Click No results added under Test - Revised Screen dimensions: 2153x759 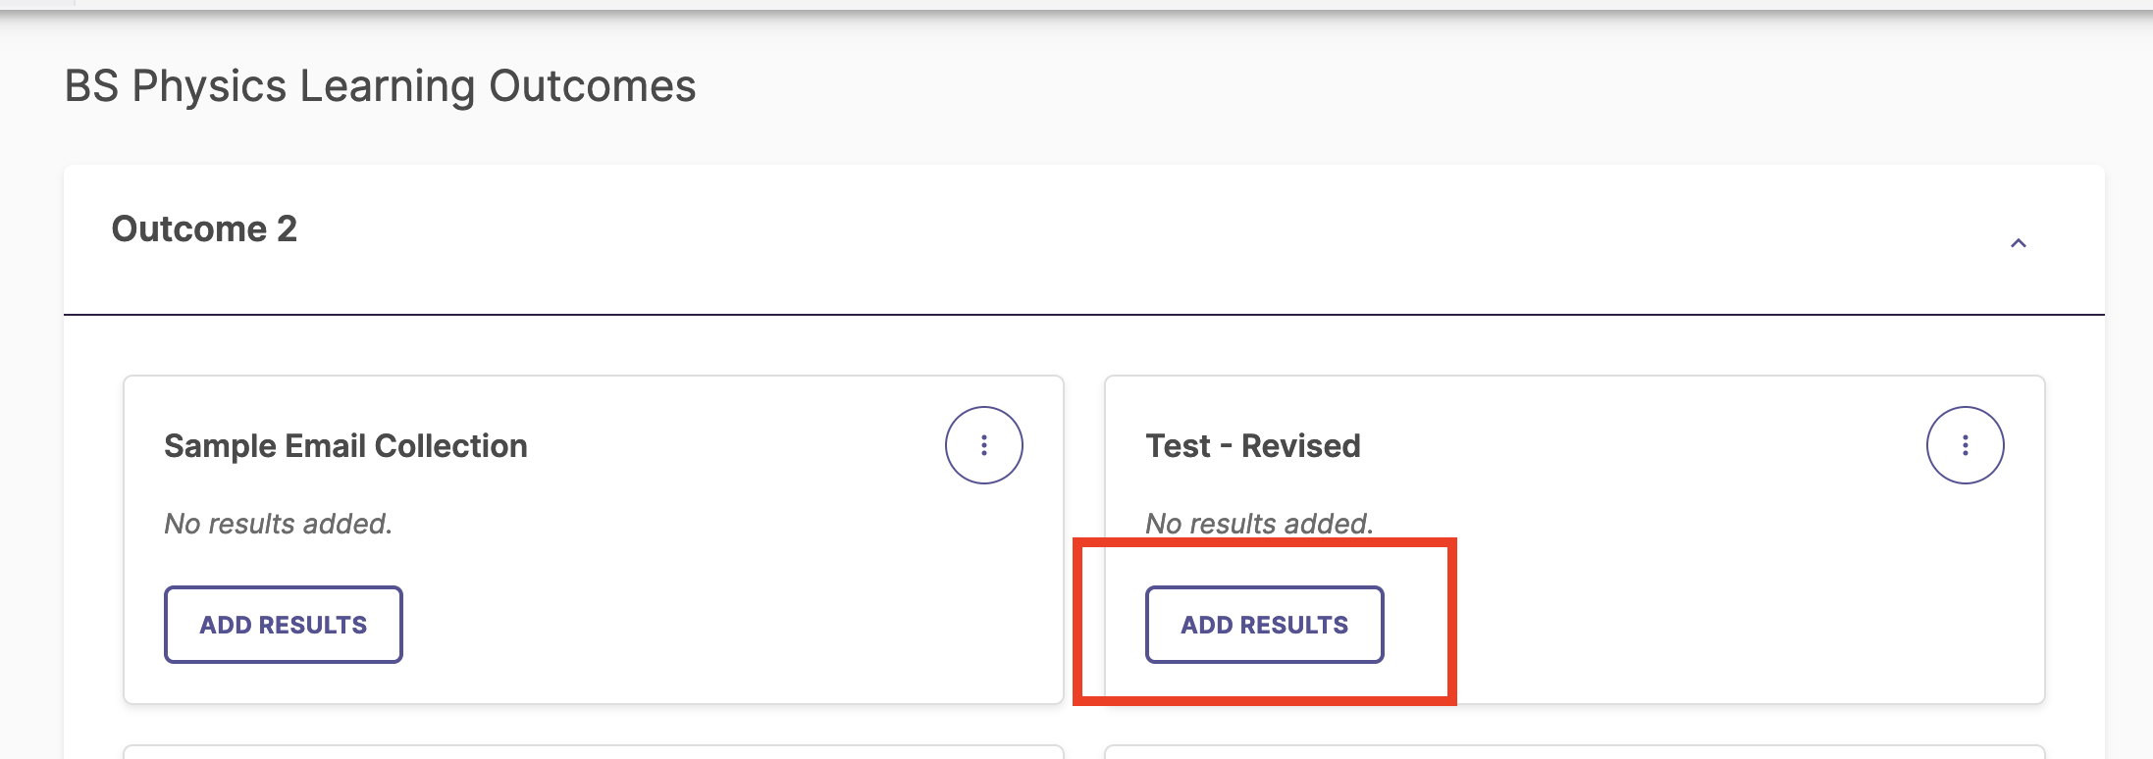click(1259, 524)
